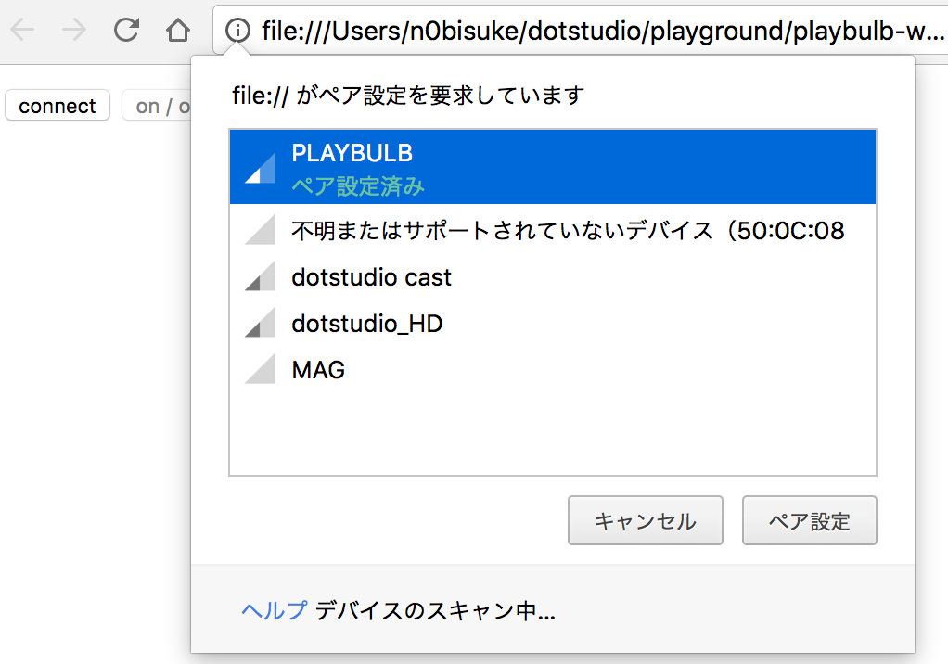Viewport: 948px width, 664px height.
Task: Click the signal icon beside the unknown device
Action: (x=260, y=230)
